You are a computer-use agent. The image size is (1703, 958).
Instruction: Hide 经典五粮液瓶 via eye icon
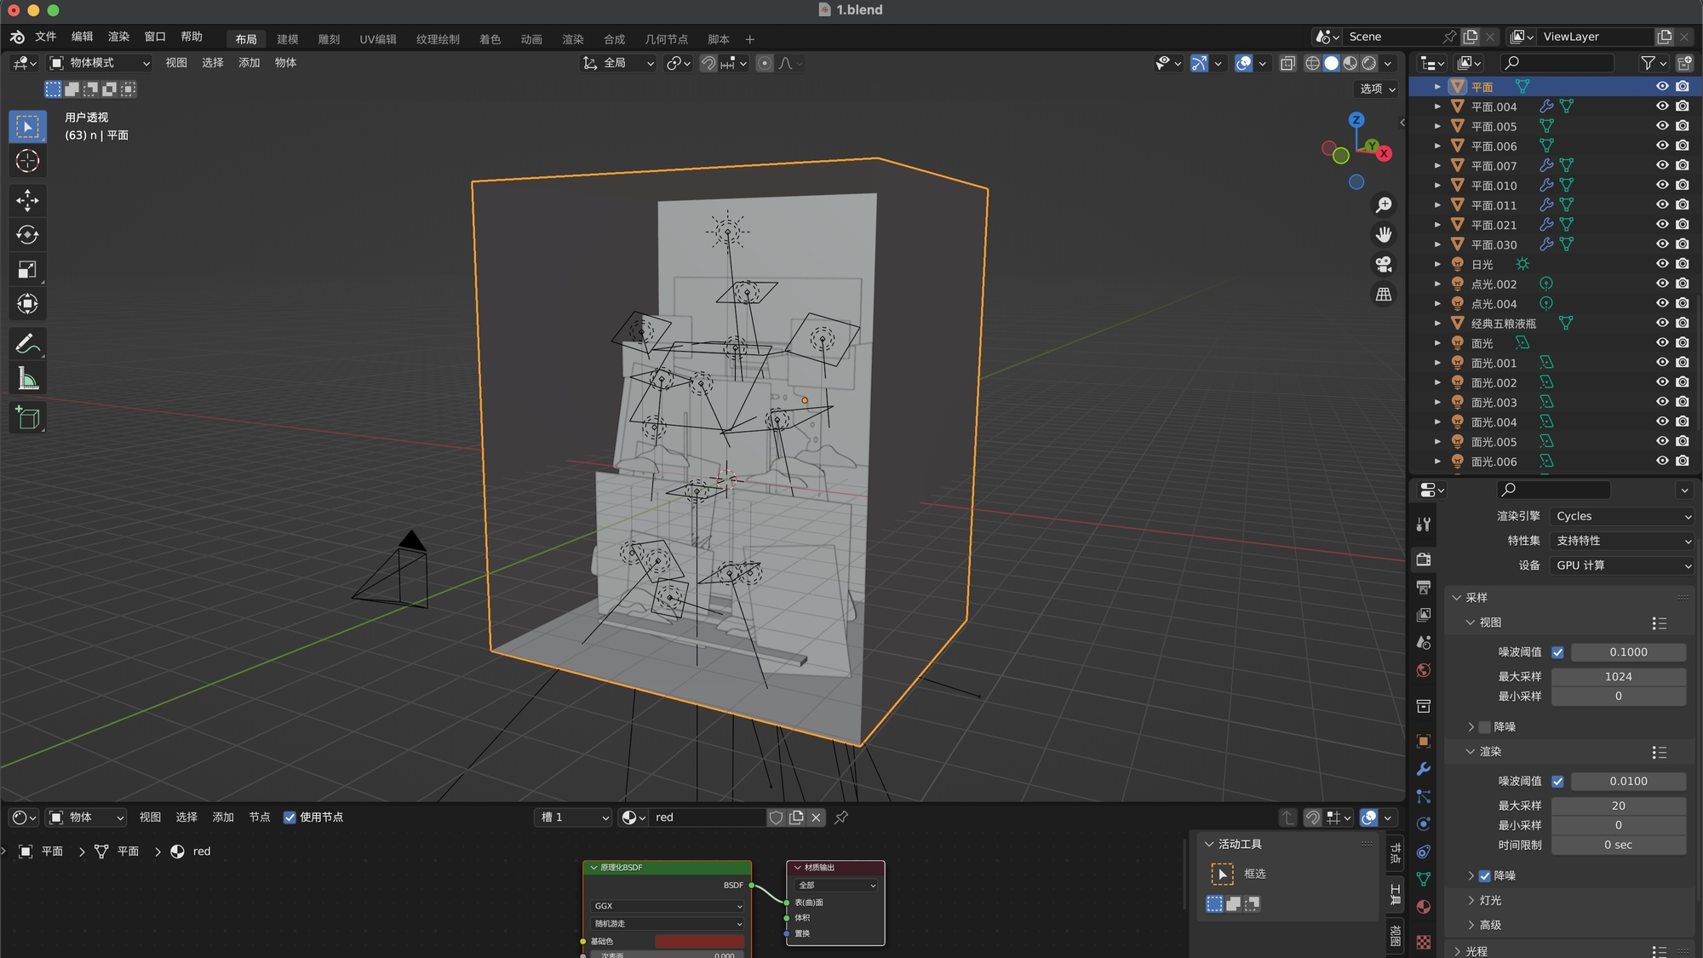tap(1662, 323)
